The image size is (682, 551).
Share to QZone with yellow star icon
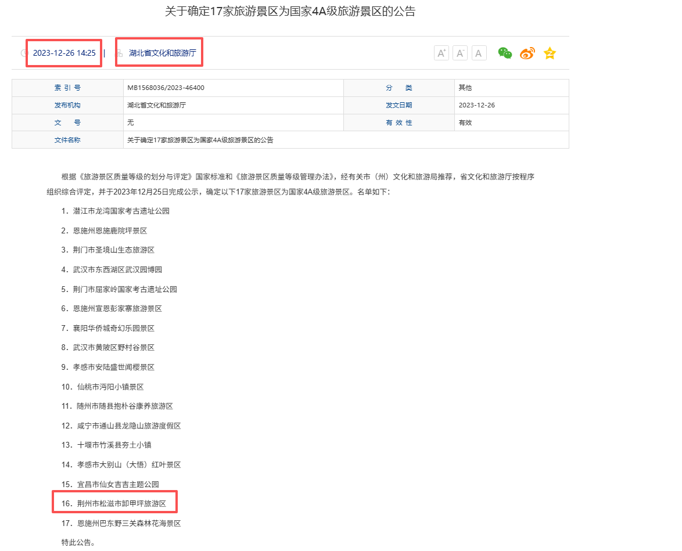[550, 53]
